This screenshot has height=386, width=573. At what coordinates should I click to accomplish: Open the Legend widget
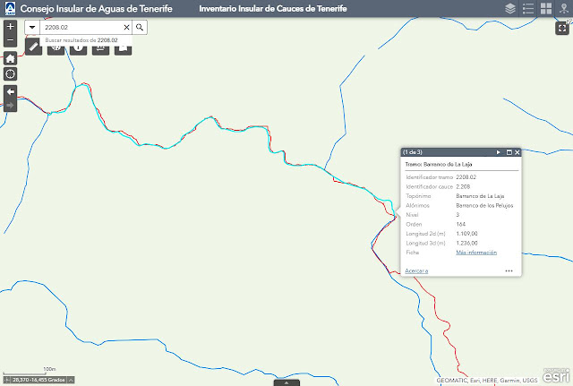528,8
